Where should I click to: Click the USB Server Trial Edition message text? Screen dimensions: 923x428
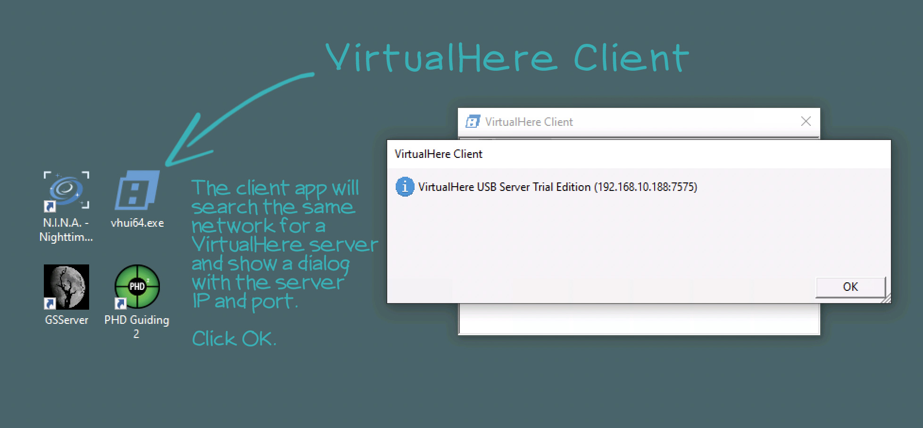(557, 187)
